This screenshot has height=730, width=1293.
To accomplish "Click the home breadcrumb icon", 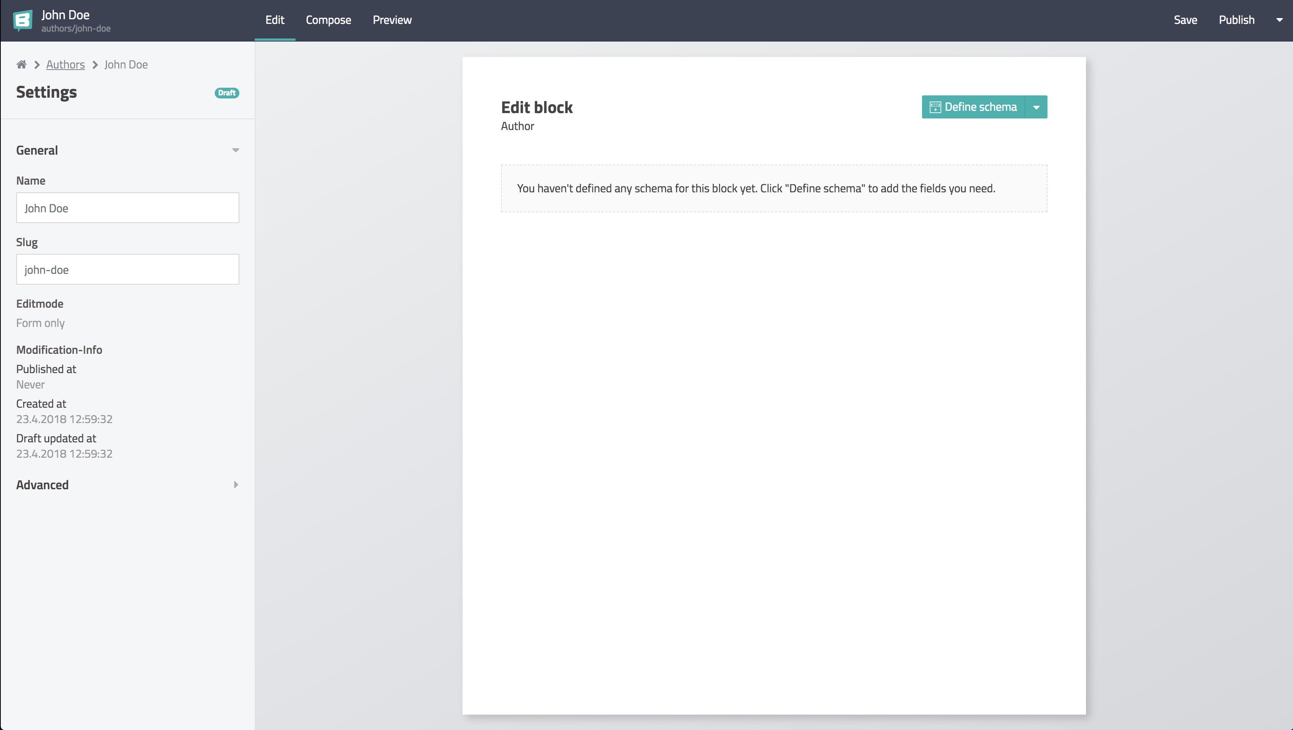I will (21, 64).
